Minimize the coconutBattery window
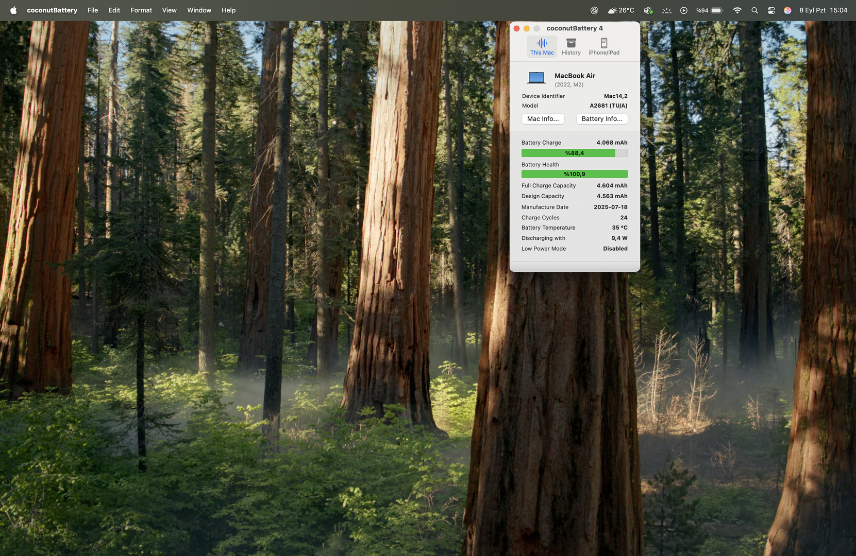This screenshot has height=556, width=856. point(527,28)
